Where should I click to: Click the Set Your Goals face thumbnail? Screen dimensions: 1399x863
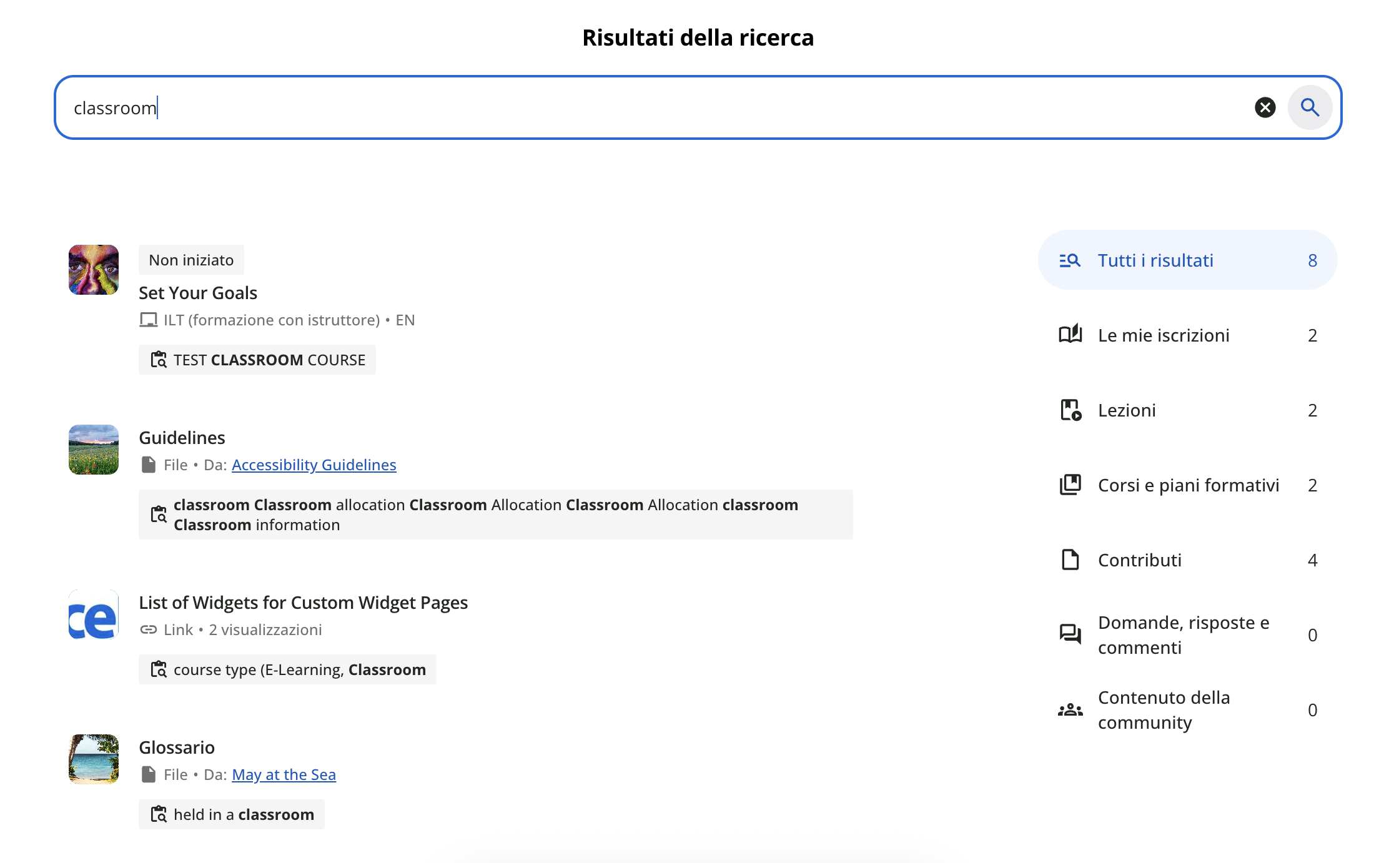click(94, 270)
